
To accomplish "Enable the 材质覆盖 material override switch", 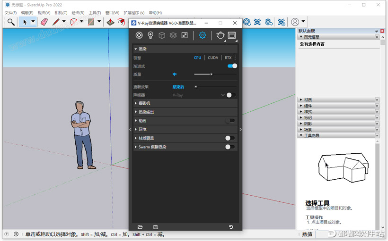I will 230,138.
